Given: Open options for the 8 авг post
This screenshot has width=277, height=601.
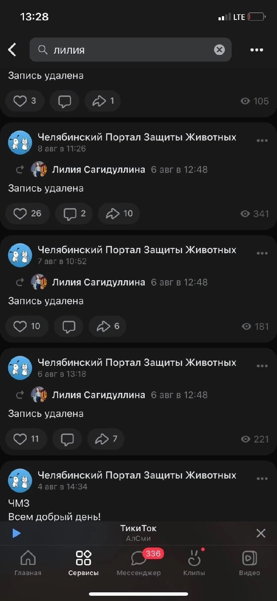Looking at the screenshot, I should pyautogui.click(x=262, y=140).
